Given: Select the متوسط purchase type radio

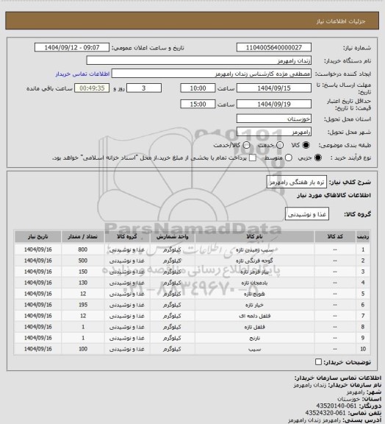Looking at the screenshot, I should 288,158.
